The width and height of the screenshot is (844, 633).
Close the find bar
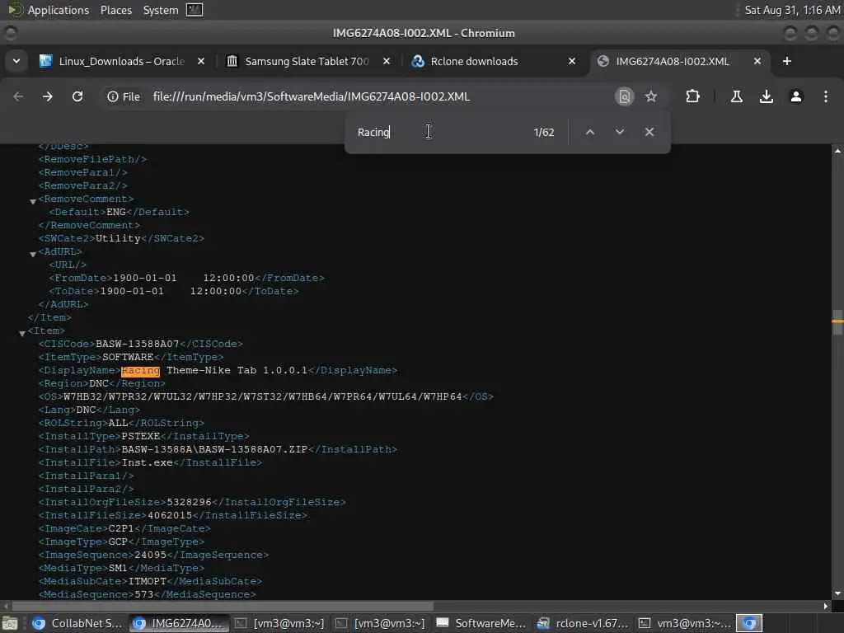[x=649, y=132]
